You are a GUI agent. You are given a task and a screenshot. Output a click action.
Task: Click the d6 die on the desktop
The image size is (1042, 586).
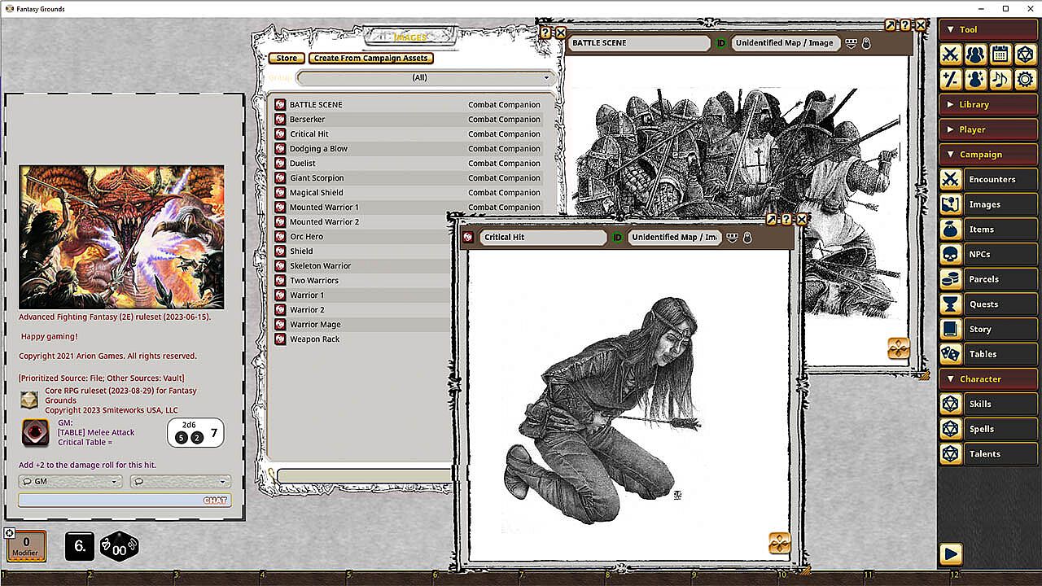(x=80, y=547)
